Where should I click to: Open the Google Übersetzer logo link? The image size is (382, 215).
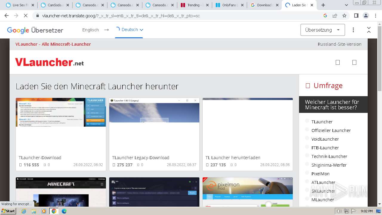(35, 30)
